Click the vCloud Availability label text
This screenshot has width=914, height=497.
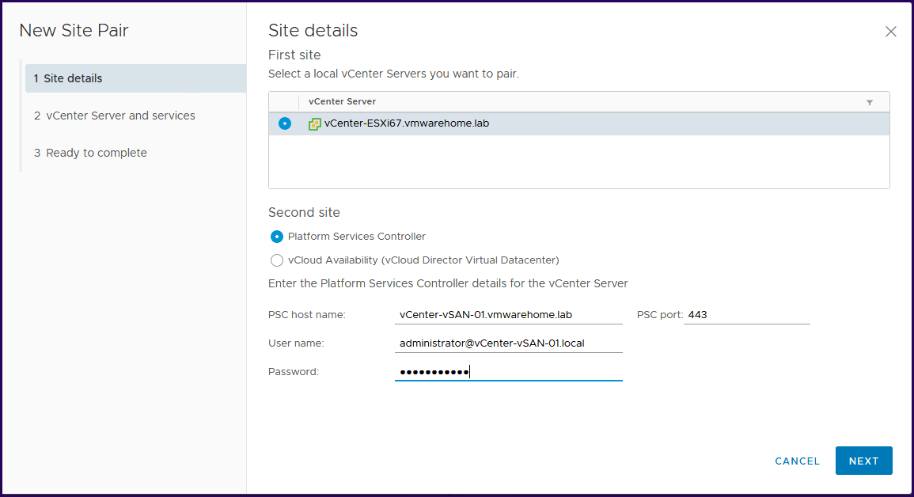click(x=423, y=260)
